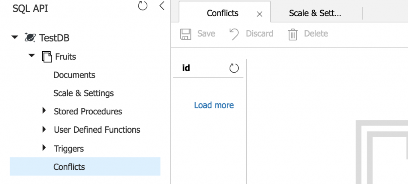Expand the User Defined Functions node

coord(44,129)
